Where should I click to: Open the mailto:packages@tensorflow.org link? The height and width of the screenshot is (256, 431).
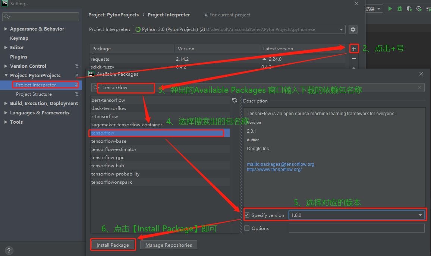coord(280,164)
